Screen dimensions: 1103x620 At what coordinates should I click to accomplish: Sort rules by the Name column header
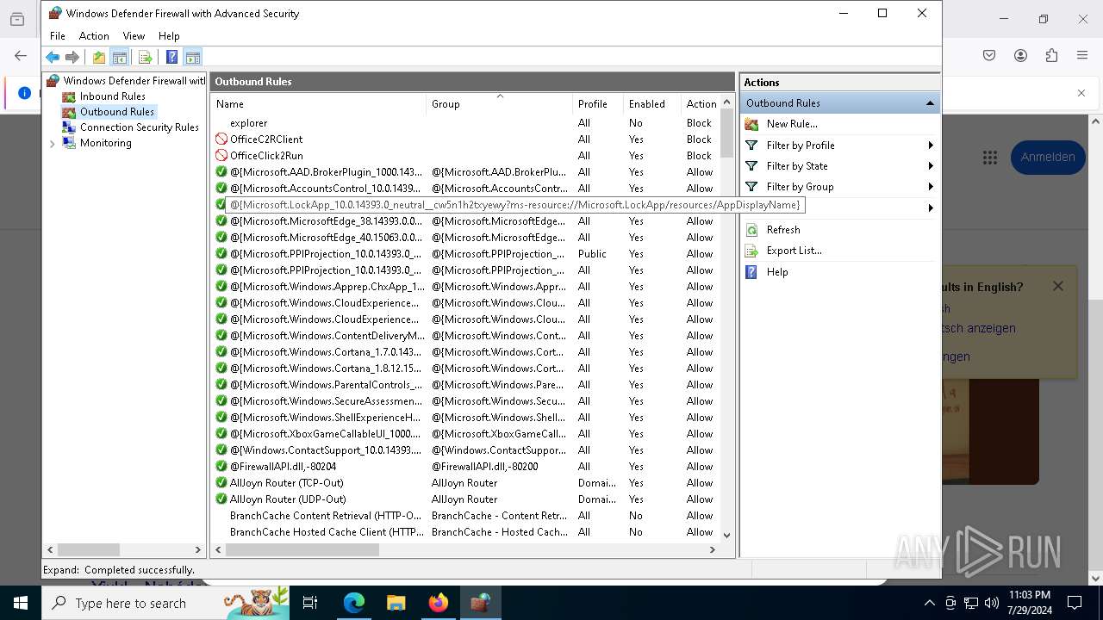318,104
